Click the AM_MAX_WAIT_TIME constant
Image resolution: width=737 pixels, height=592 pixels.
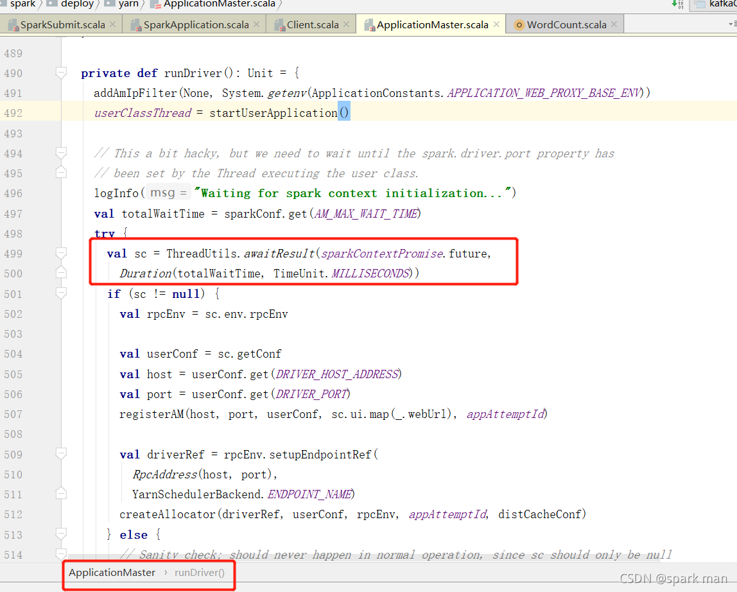click(366, 214)
